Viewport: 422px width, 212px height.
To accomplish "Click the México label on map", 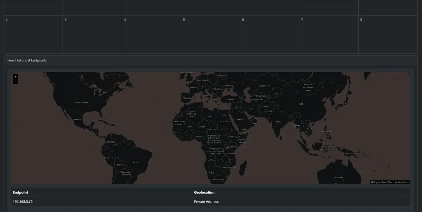I will point(77,119).
